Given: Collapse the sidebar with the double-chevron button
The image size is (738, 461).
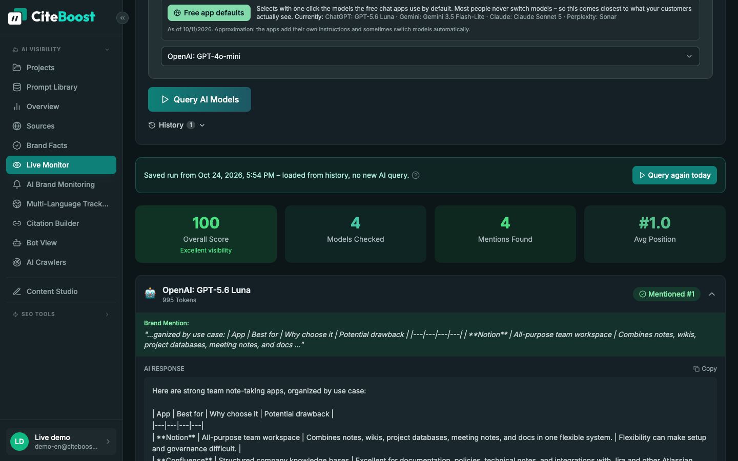Looking at the screenshot, I should click(x=122, y=18).
